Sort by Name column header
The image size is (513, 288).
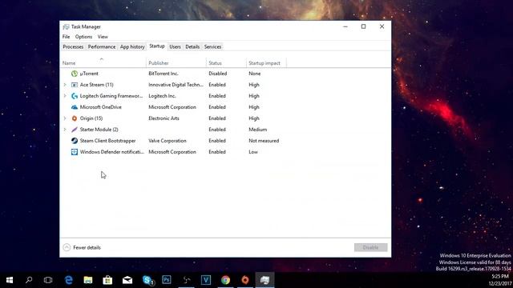point(103,62)
